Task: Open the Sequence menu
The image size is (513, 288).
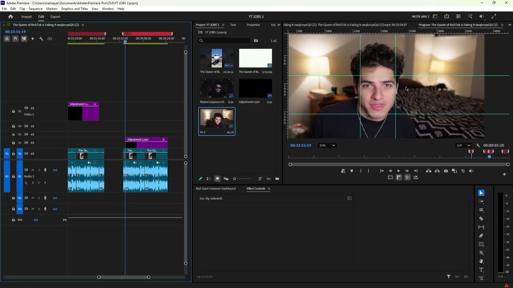Action: tap(36, 9)
